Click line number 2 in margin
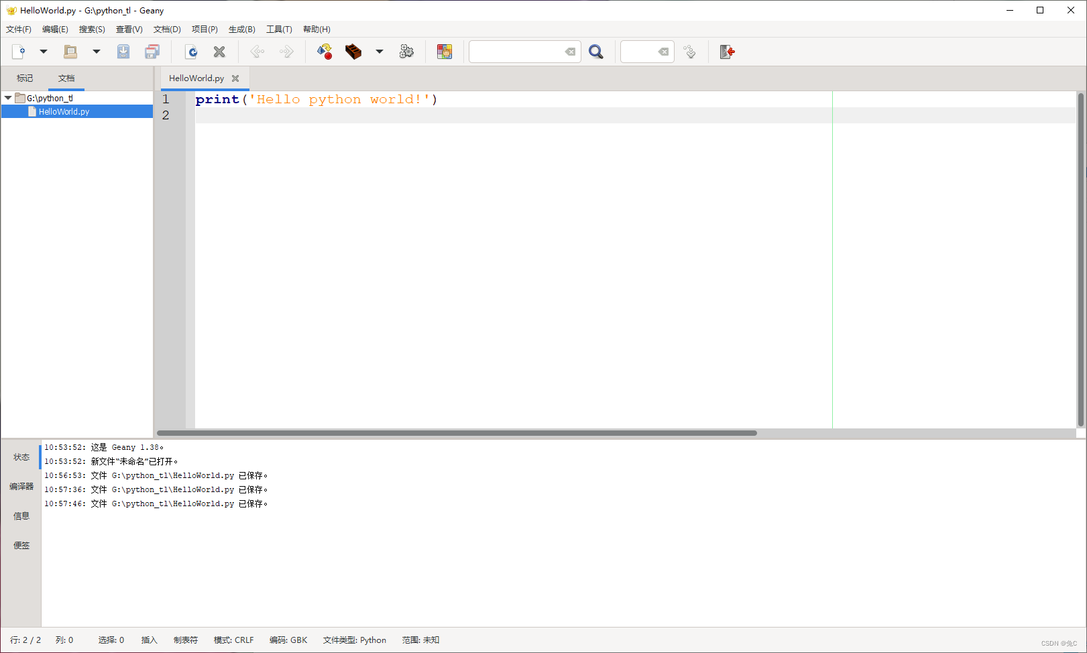1087x653 pixels. (x=166, y=115)
